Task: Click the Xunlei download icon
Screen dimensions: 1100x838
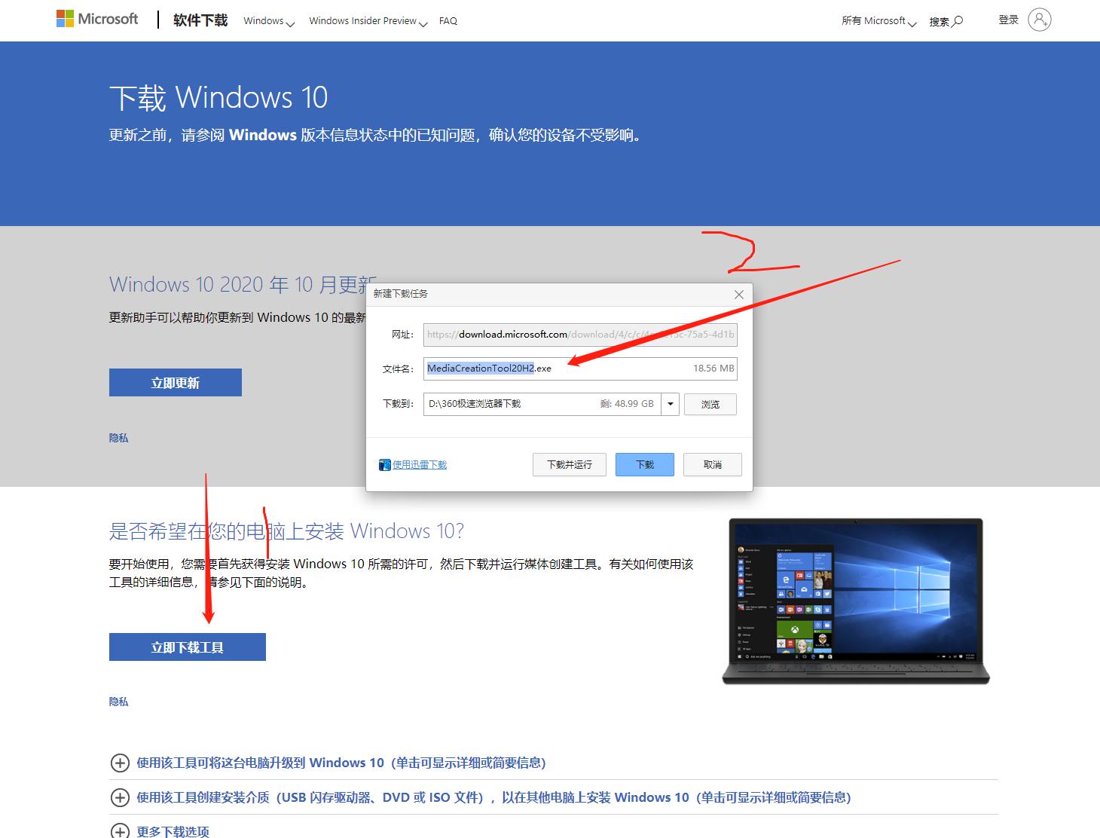Action: [x=385, y=465]
